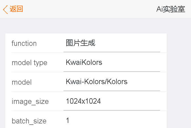Open model type dropdown showing KwaiKolors
The height and width of the screenshot is (128, 191).
click(112, 62)
